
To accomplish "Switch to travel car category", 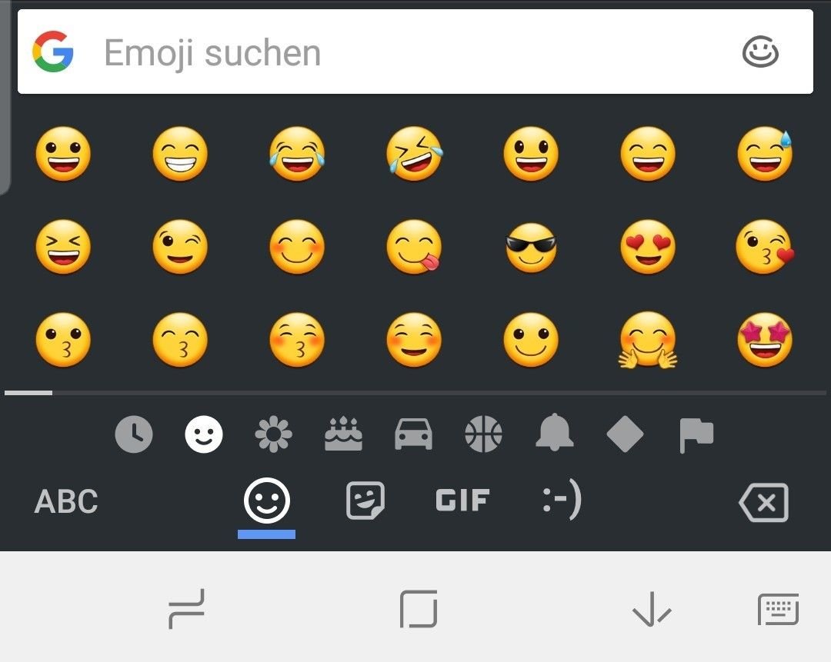I will coord(413,434).
